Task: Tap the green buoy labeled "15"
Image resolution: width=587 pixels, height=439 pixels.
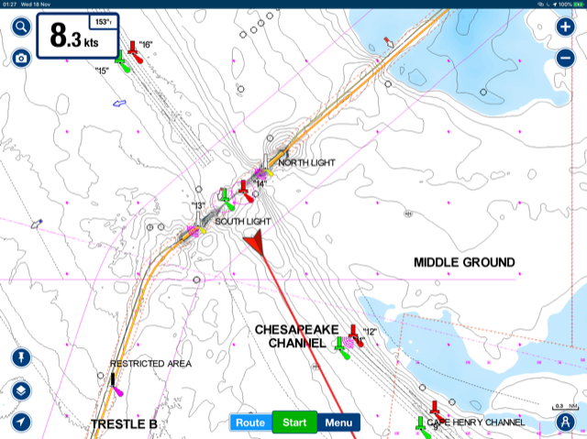Action: coord(119,60)
